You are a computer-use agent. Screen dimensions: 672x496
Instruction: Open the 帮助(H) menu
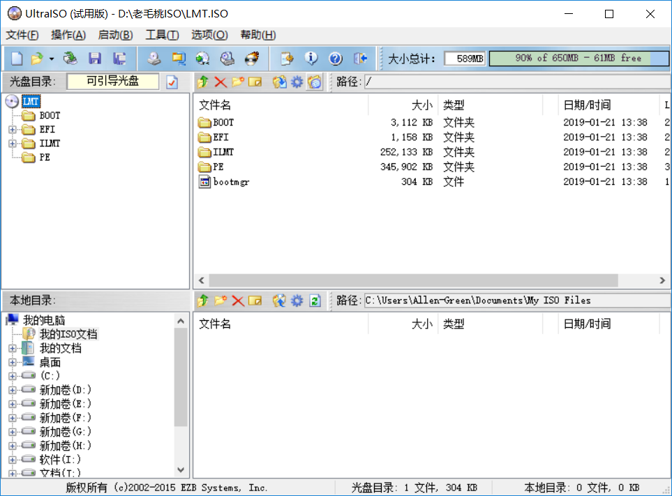tap(258, 35)
